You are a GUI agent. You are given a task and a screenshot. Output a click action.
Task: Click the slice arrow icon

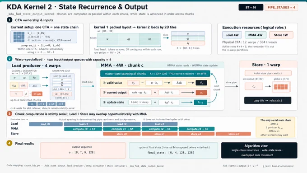[166, 38]
